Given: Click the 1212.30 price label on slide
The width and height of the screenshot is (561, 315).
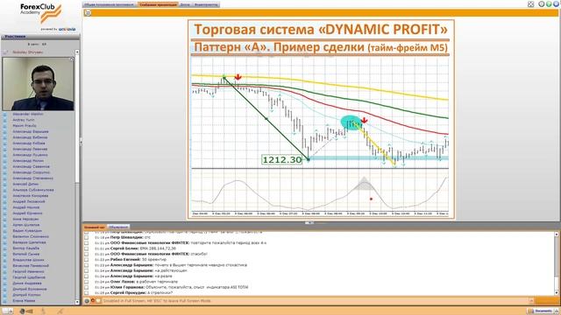Looking at the screenshot, I should [282, 160].
